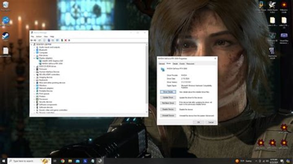Click the taskbar search box
Viewport: 293px width, 164px height.
pyautogui.click(x=29, y=161)
